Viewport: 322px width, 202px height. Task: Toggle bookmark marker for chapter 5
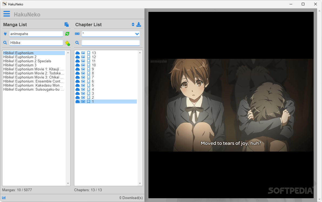tap(88, 85)
